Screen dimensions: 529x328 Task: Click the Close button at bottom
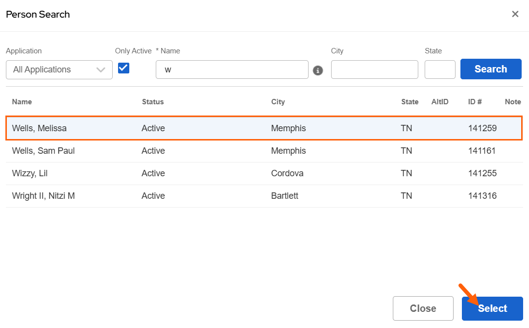(x=423, y=308)
